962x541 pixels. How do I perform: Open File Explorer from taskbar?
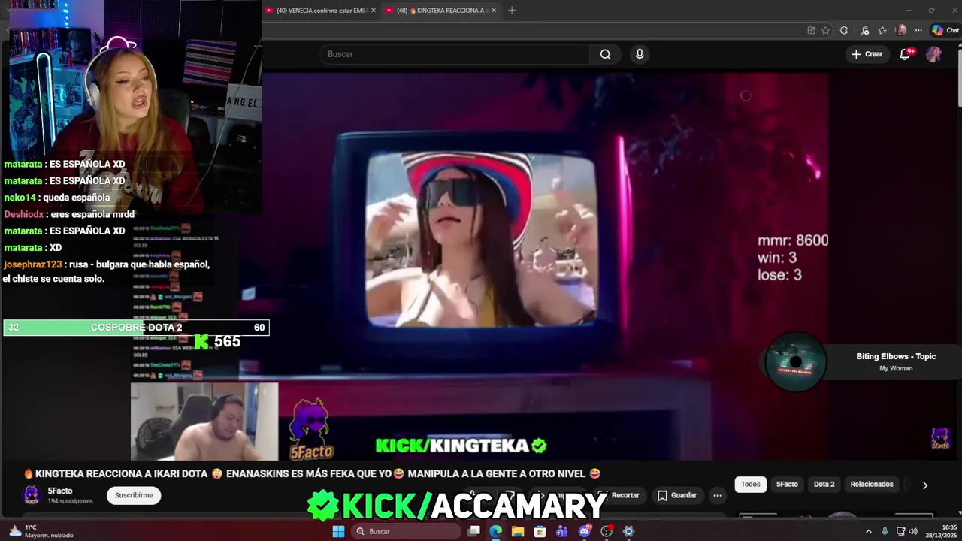click(x=518, y=531)
